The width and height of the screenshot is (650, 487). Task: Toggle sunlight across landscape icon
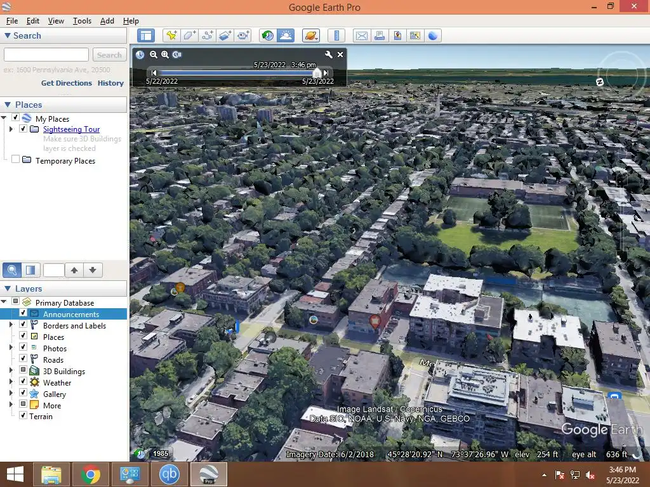pos(286,36)
